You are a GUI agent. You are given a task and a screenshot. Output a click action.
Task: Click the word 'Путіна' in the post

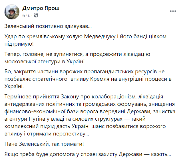(x=37, y=119)
